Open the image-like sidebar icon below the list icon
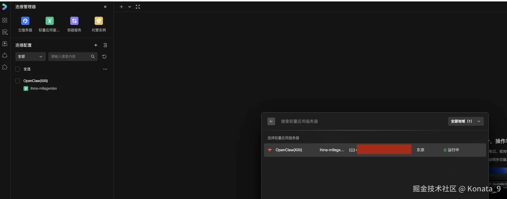 [5, 43]
